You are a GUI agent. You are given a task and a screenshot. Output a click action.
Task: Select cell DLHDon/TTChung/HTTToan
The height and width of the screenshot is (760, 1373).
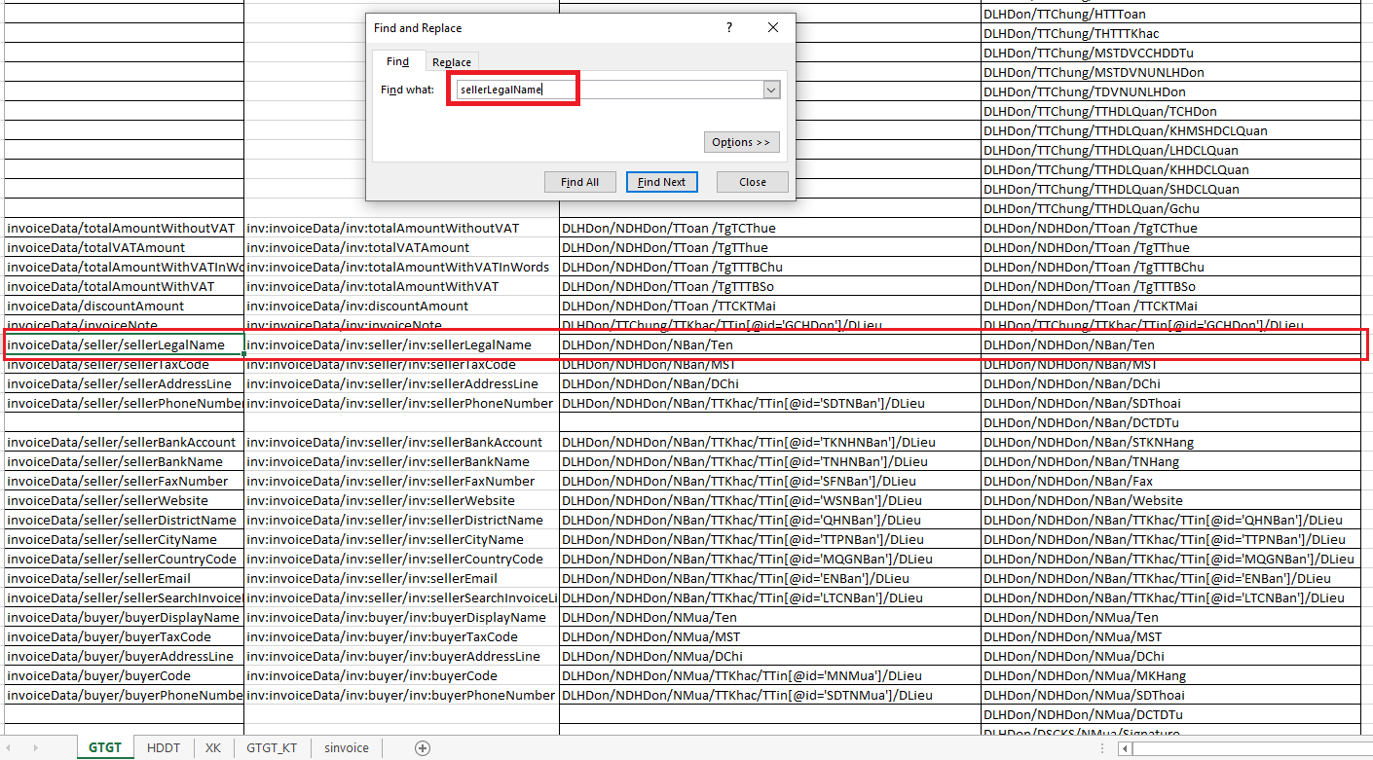click(1171, 14)
